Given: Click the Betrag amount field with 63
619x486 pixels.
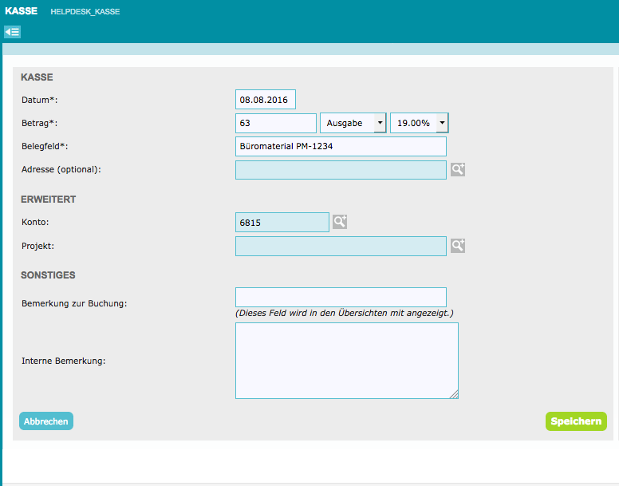Looking at the screenshot, I should tap(276, 123).
